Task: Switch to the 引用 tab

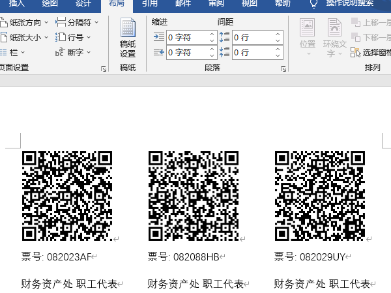Action: tap(150, 3)
